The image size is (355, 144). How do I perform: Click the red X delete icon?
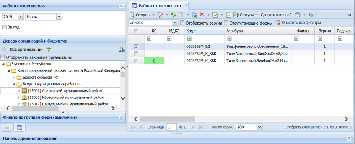[202, 15]
